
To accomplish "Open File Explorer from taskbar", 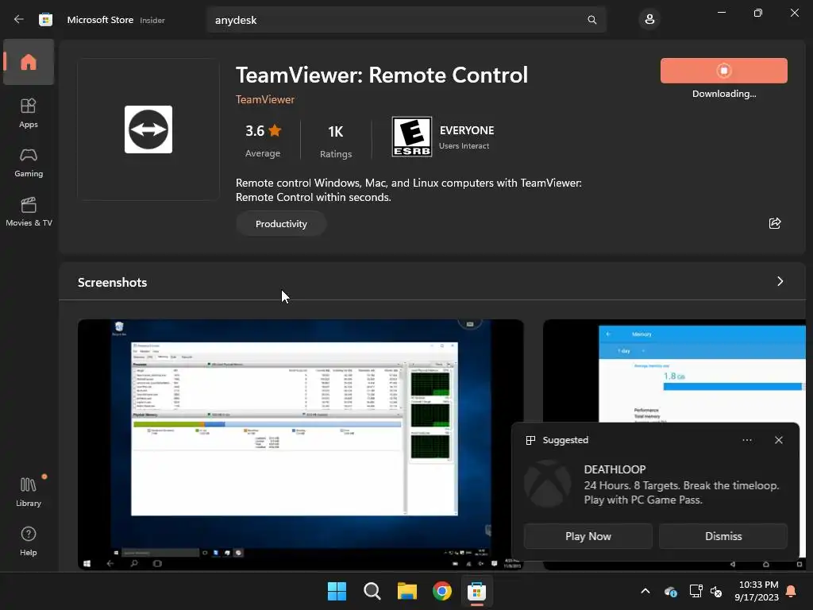I will click(407, 591).
